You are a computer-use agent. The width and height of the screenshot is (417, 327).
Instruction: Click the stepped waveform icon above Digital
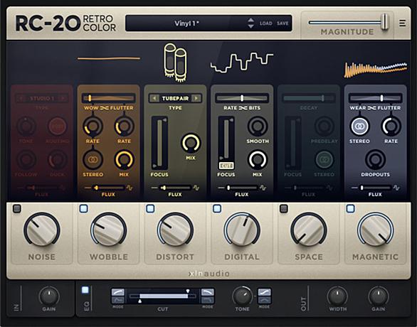click(x=242, y=63)
